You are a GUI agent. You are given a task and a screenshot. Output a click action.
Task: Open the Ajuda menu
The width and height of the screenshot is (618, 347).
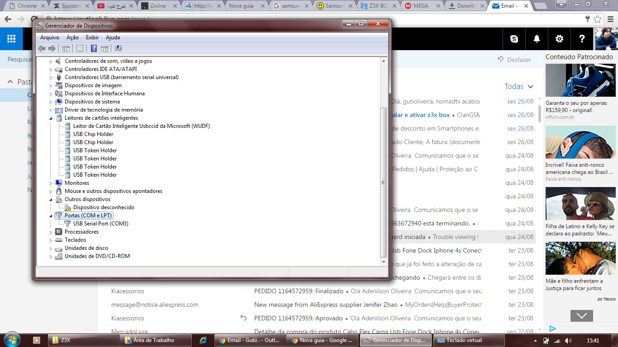[113, 38]
